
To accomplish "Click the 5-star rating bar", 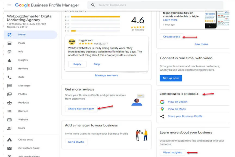I will tap(95, 17).
